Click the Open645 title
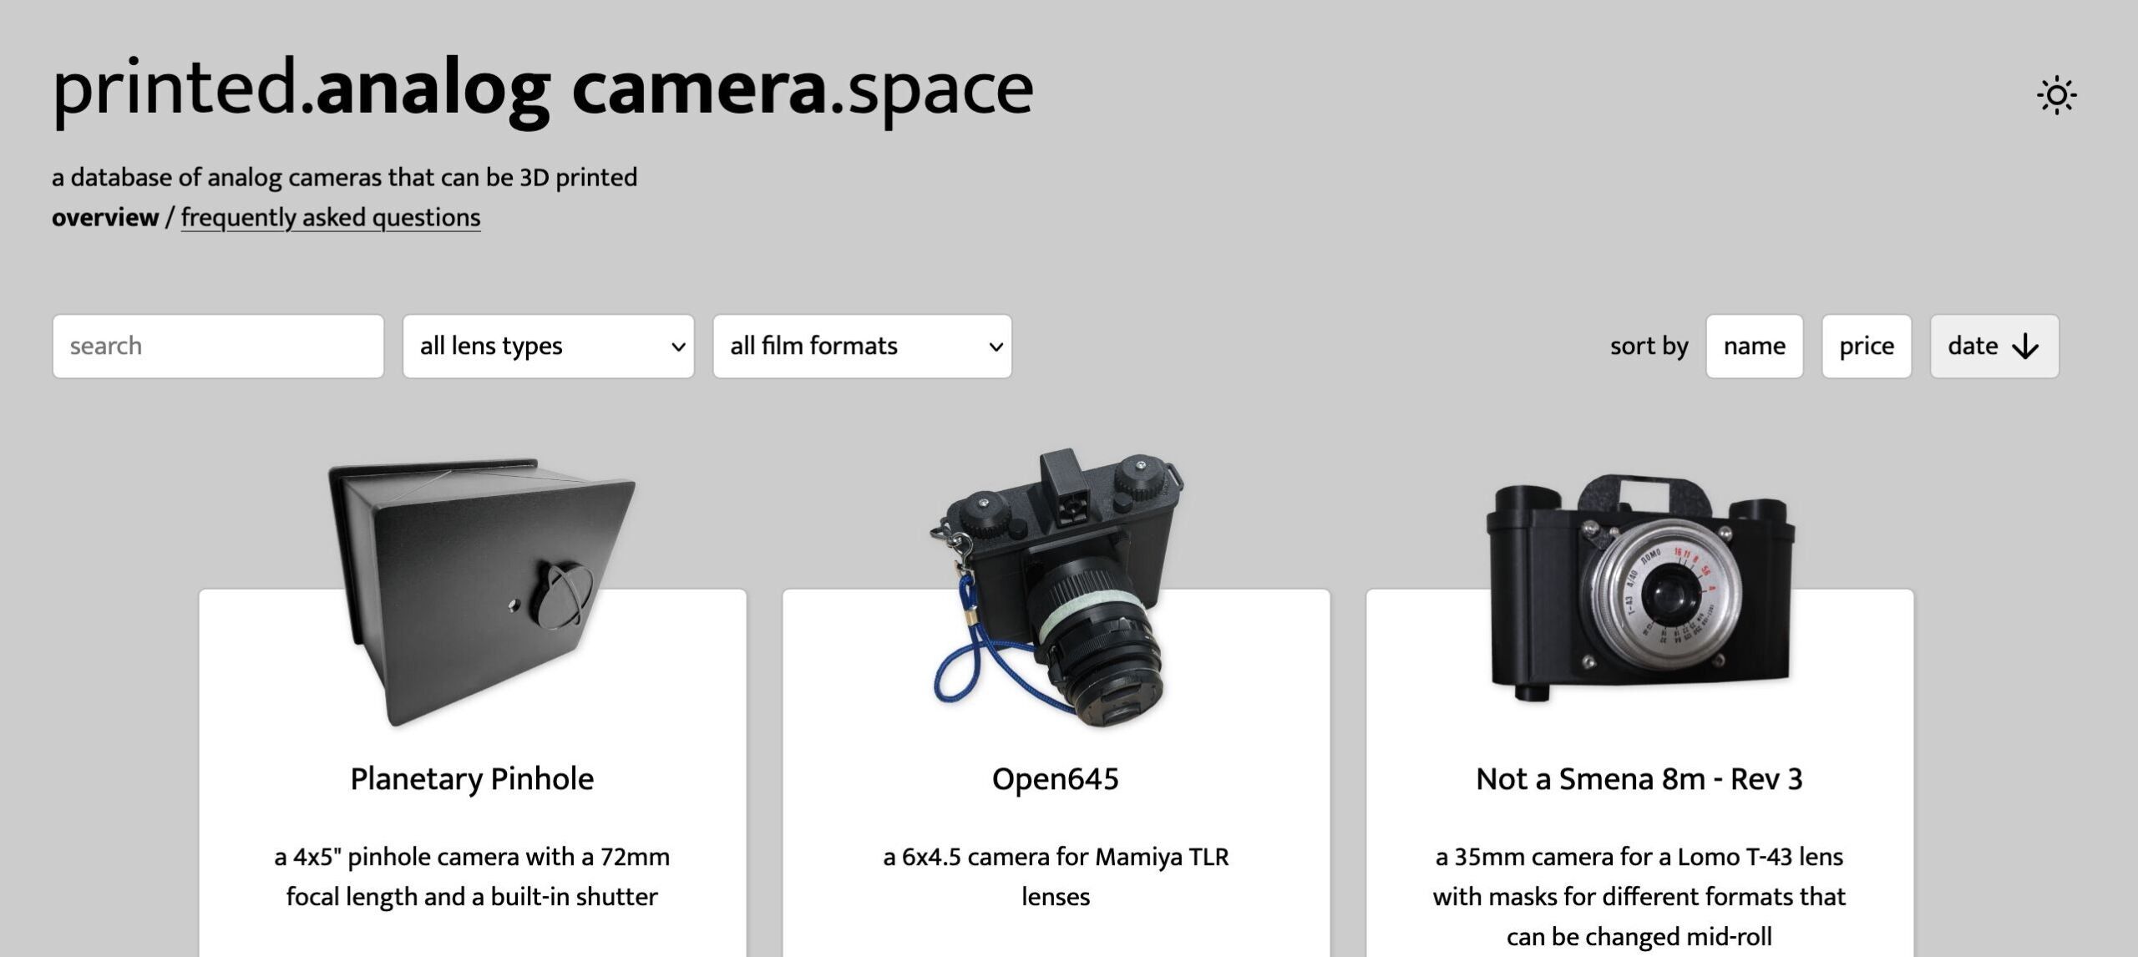The width and height of the screenshot is (2138, 957). click(x=1056, y=778)
